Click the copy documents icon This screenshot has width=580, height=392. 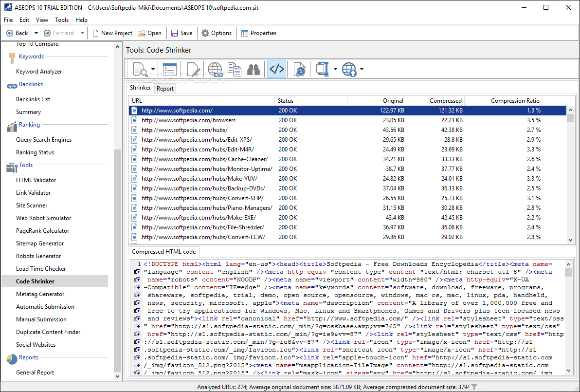235,69
